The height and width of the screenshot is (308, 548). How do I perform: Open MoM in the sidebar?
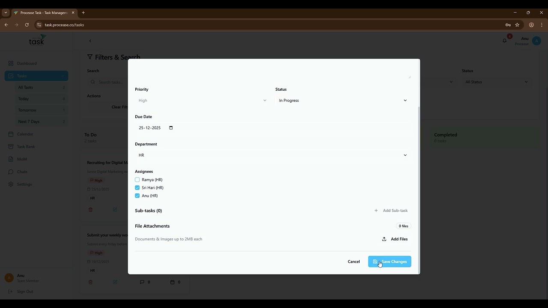coord(36,159)
